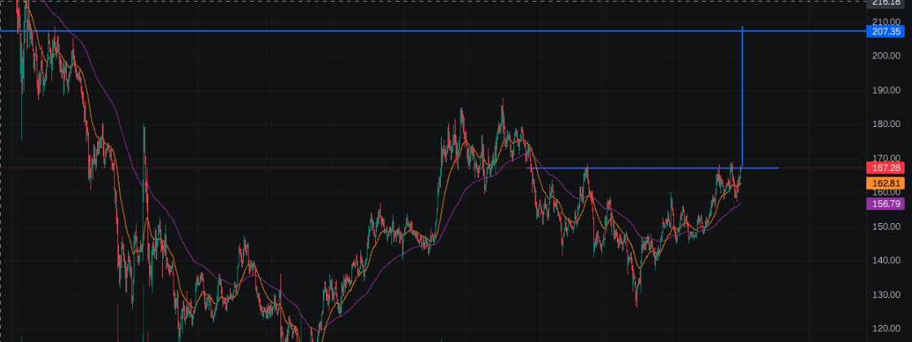Image resolution: width=912 pixels, height=342 pixels.
Task: Click the blue 207.35 price label
Action: tap(886, 32)
